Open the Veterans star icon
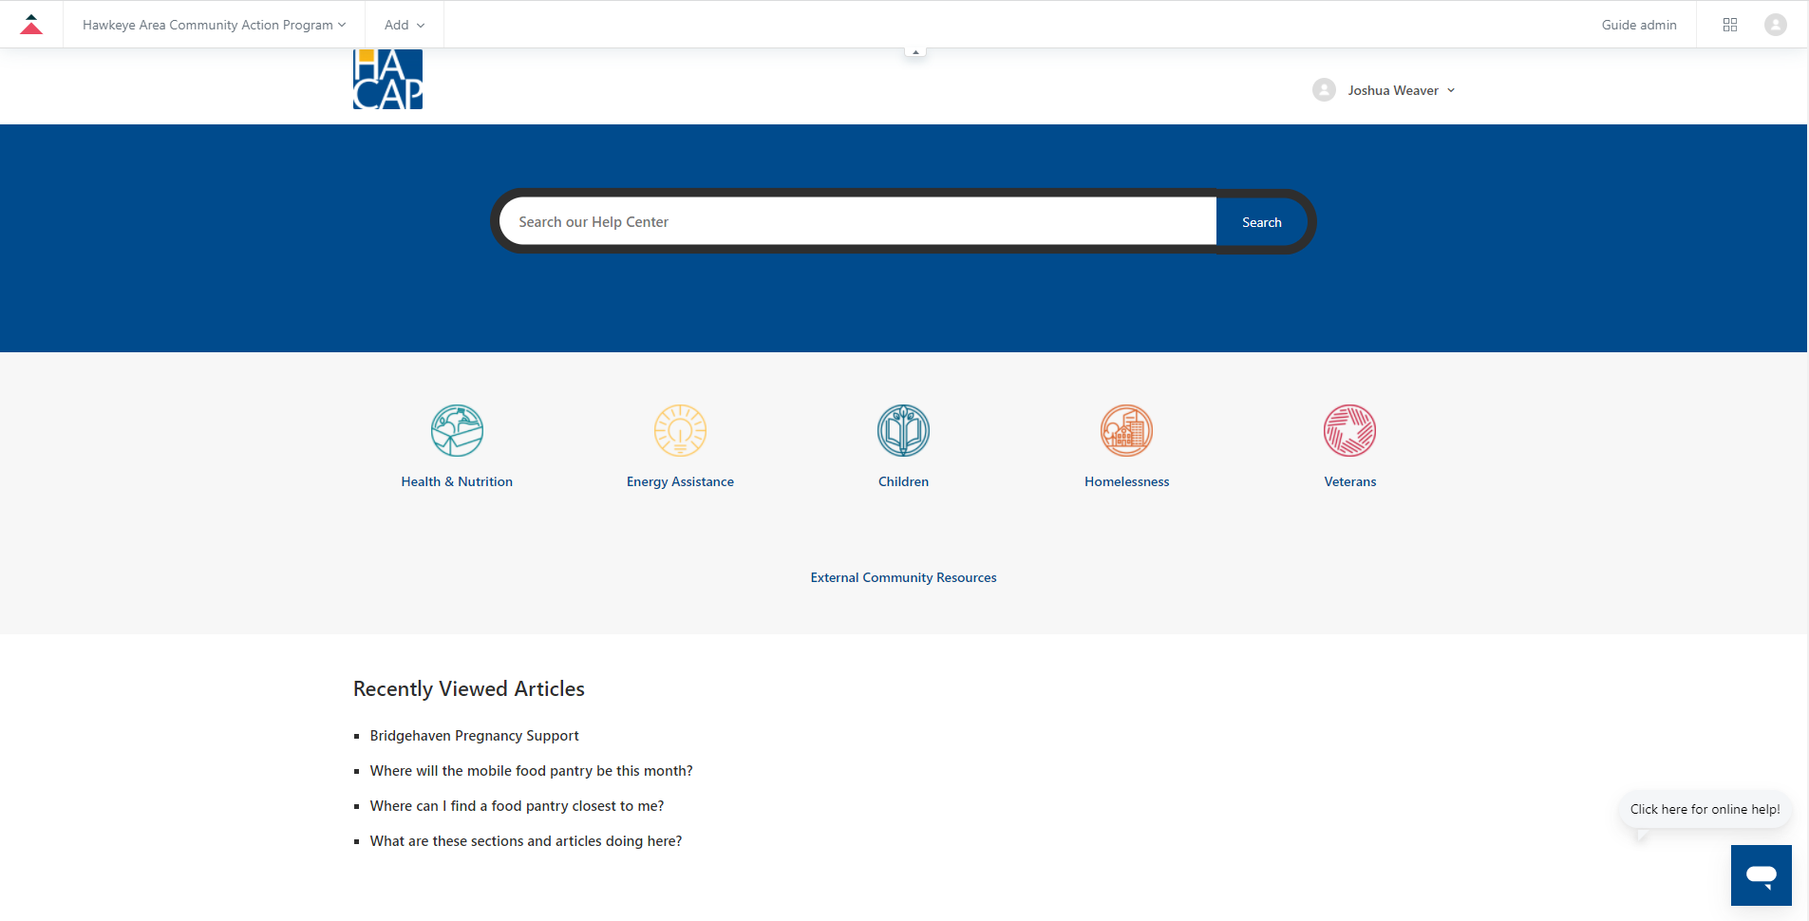This screenshot has height=921, width=1809. (x=1349, y=431)
